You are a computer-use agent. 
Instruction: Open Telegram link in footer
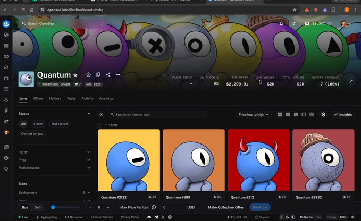(156, 217)
